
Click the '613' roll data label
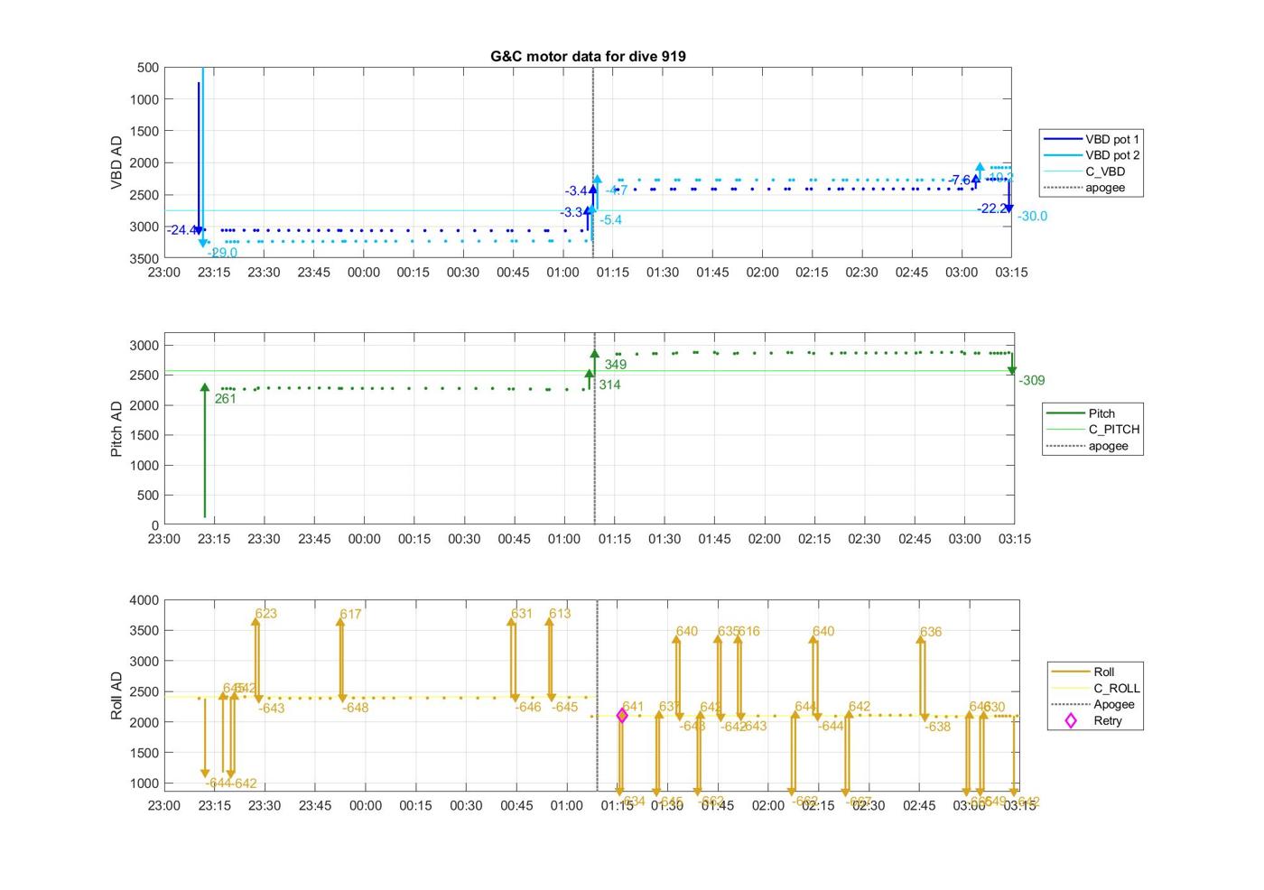click(560, 613)
